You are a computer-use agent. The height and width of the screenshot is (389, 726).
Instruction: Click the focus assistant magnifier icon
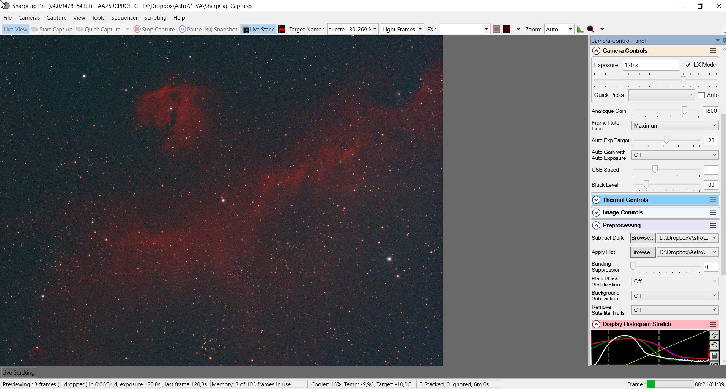(591, 29)
